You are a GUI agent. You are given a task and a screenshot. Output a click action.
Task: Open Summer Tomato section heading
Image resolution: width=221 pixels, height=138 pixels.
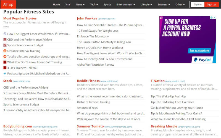tap(90, 126)
